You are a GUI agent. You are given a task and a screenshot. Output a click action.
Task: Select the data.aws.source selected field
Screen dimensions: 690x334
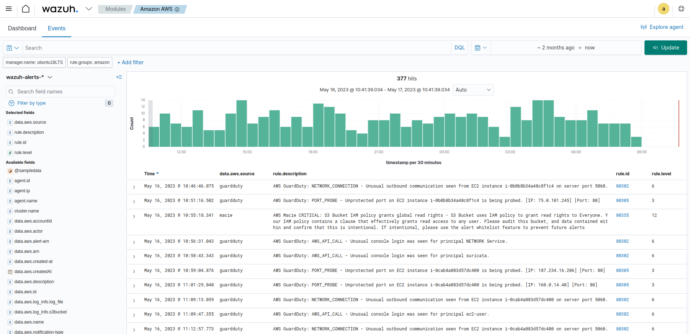point(30,122)
